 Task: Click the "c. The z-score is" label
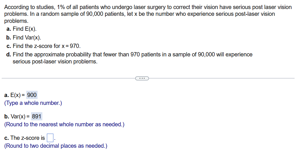25,138
